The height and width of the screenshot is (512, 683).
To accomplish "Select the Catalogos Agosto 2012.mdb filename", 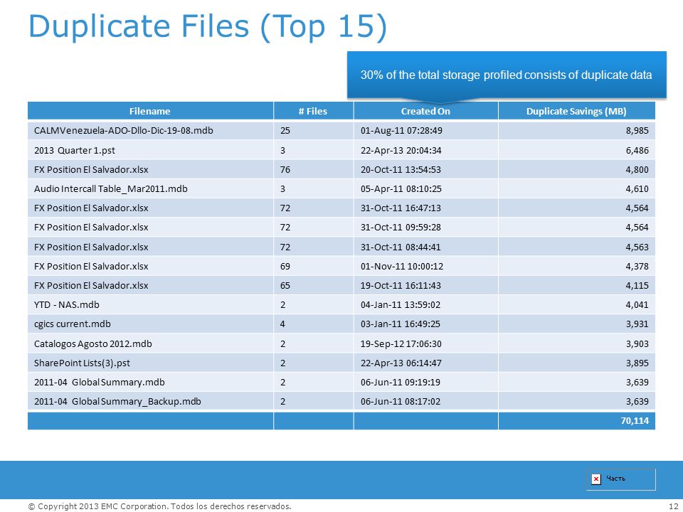I will (92, 343).
